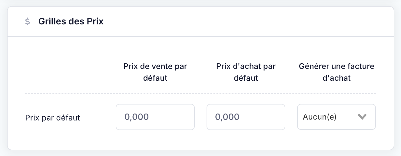
Task: Focus the default sale price input field
Action: coord(155,117)
